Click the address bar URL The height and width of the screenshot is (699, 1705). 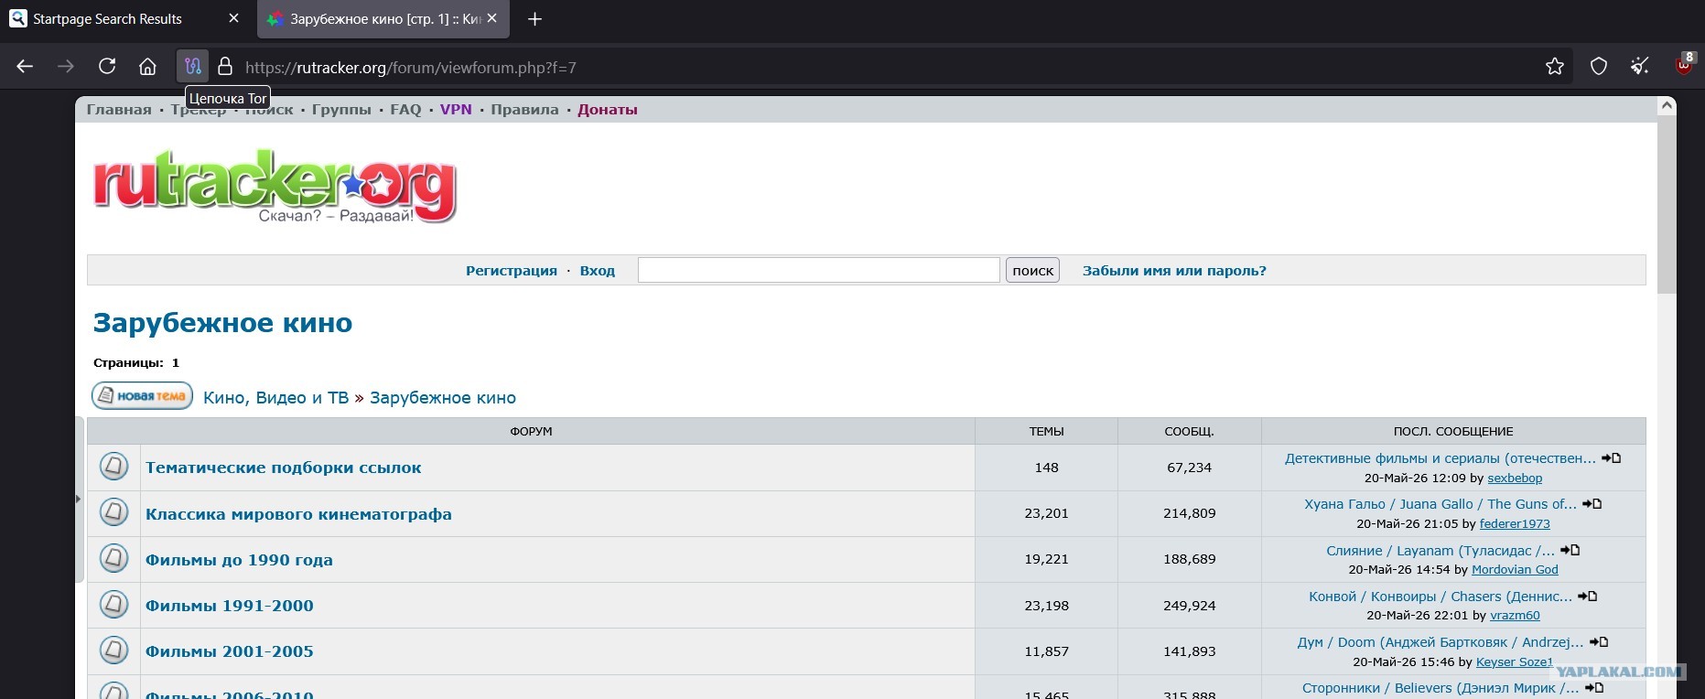(x=411, y=68)
